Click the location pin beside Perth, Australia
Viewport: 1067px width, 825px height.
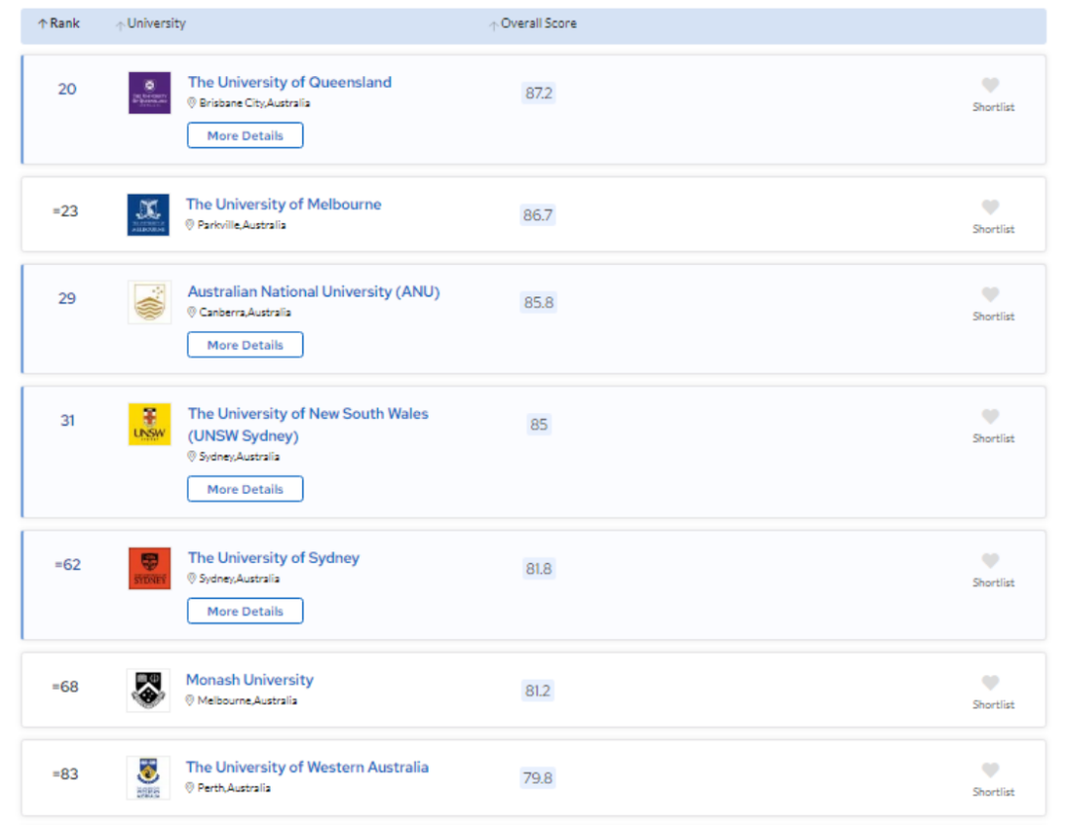(190, 787)
